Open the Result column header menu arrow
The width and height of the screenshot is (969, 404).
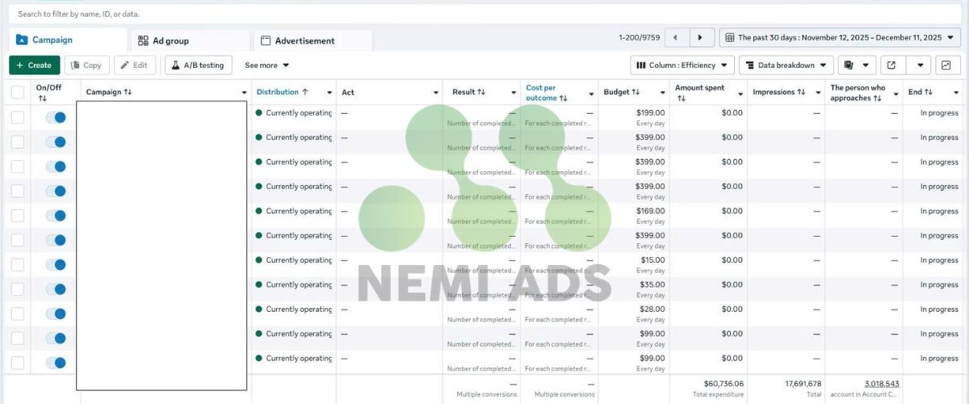point(513,93)
